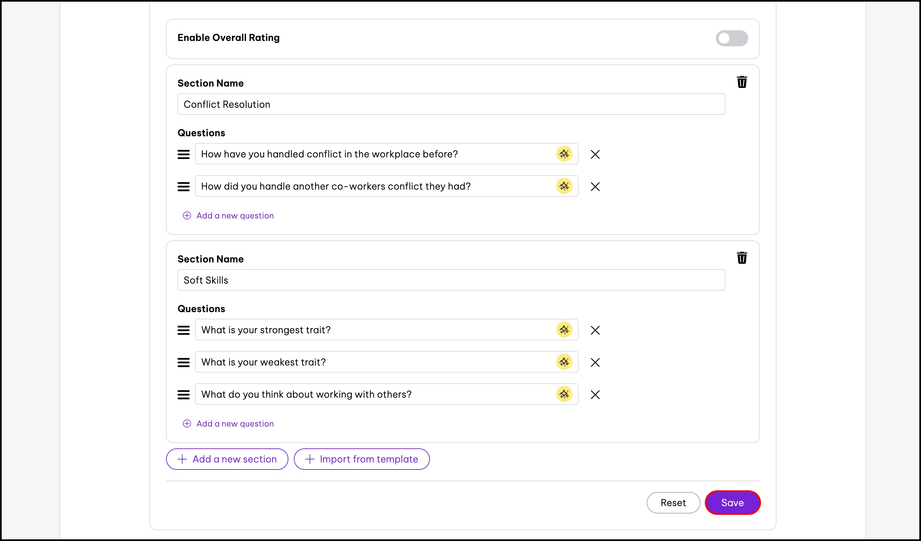Remove the workplace conflict question with X
The image size is (921, 541).
point(595,154)
